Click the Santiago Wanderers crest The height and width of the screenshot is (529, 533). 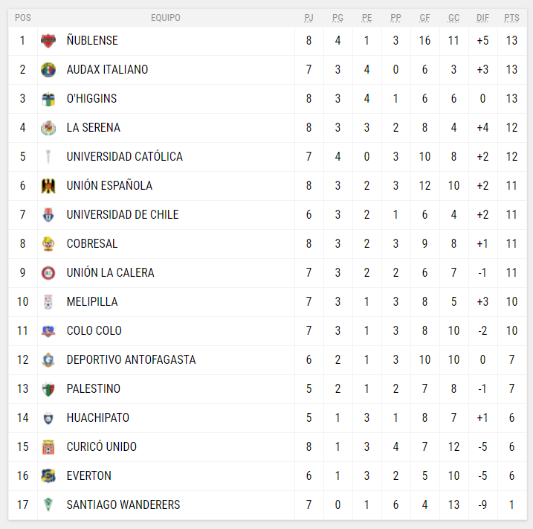(x=48, y=505)
